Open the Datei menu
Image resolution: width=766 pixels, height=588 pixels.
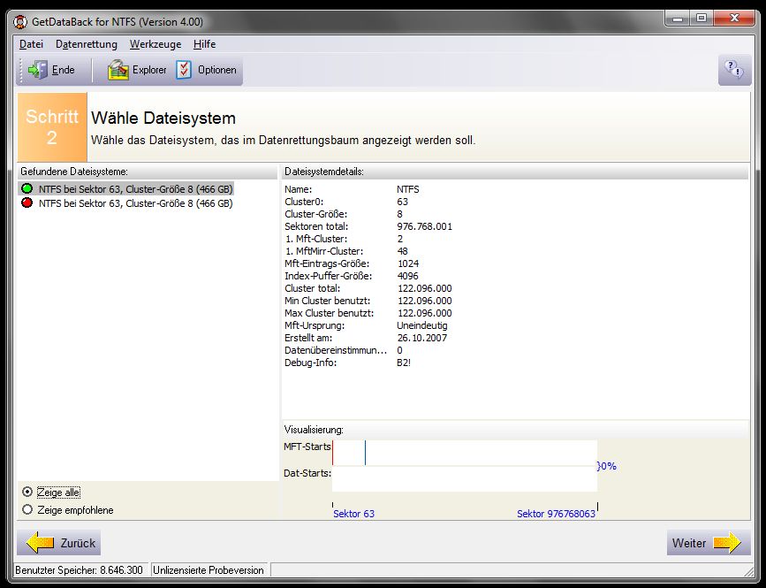pos(31,44)
